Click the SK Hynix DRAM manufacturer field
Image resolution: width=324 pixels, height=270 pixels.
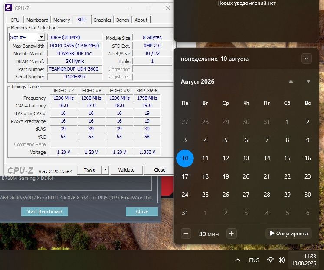(75, 61)
